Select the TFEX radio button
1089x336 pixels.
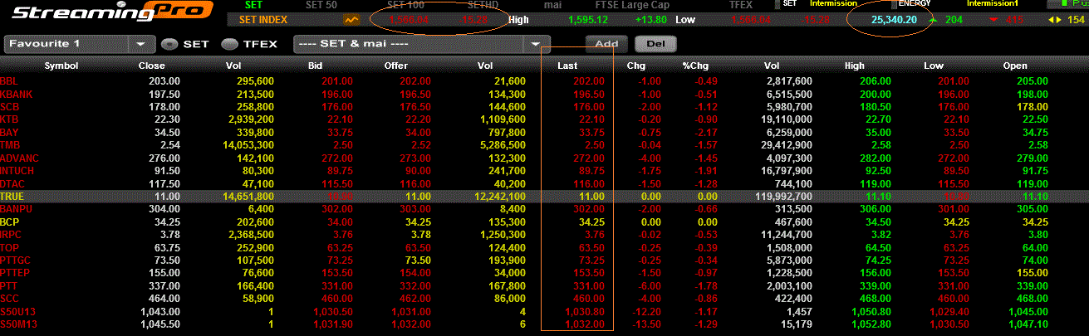[228, 44]
